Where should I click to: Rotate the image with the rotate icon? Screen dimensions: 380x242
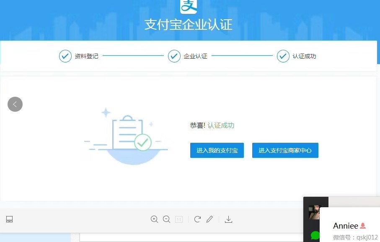tap(197, 219)
